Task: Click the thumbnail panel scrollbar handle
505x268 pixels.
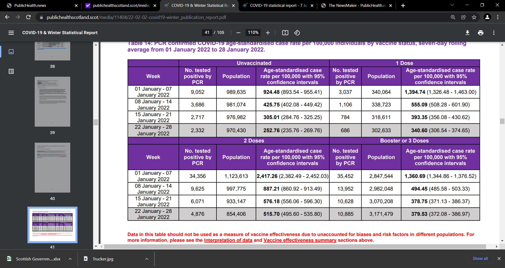Action: (x=96, y=122)
